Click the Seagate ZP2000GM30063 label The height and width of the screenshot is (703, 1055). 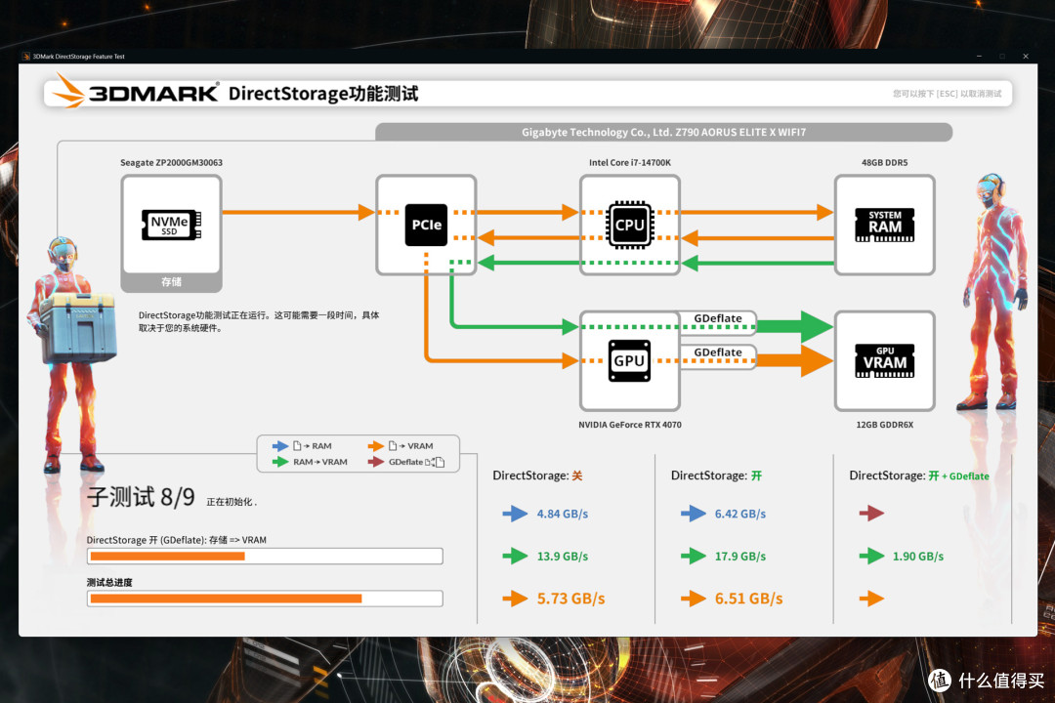tap(171, 163)
